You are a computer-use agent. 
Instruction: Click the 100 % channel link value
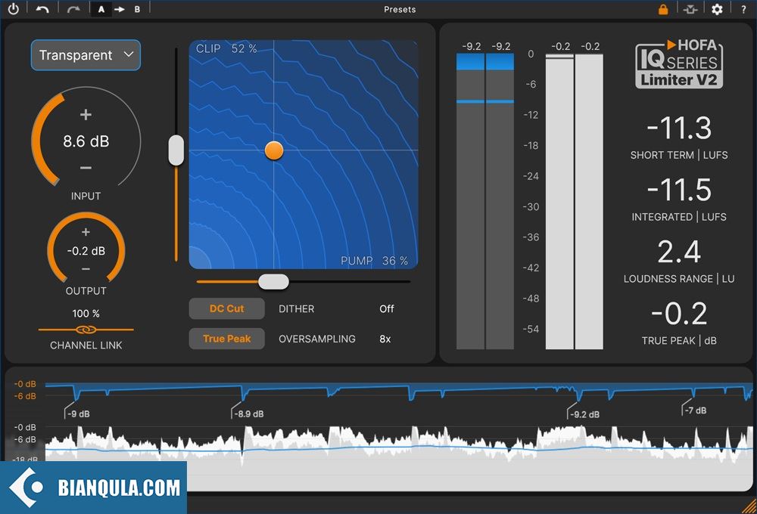click(x=86, y=314)
